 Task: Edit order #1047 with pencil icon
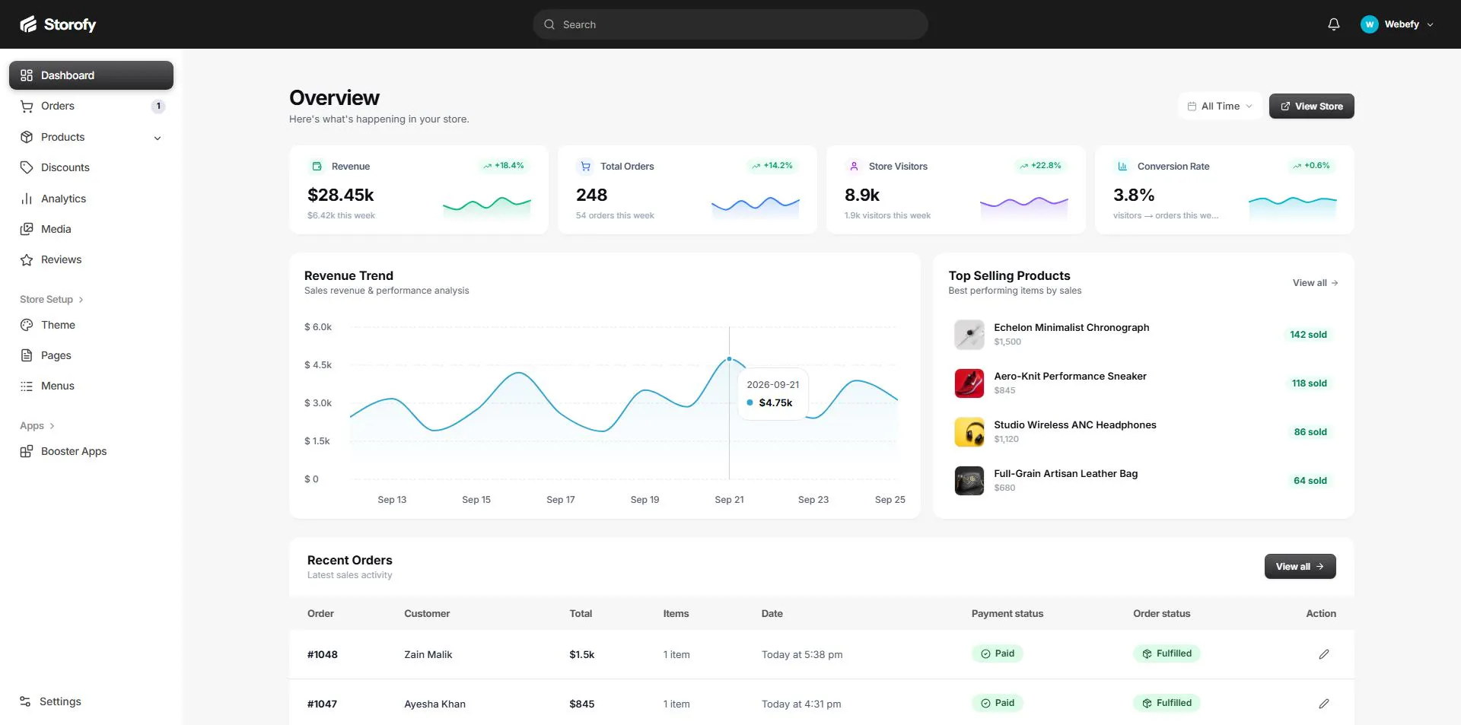[x=1323, y=704]
